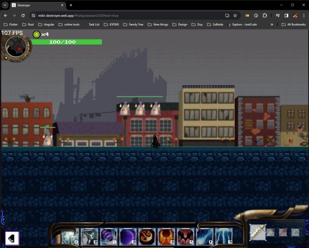Open the Family Tree bookmarks folder
This screenshot has width=309, height=248.
coord(134,25)
